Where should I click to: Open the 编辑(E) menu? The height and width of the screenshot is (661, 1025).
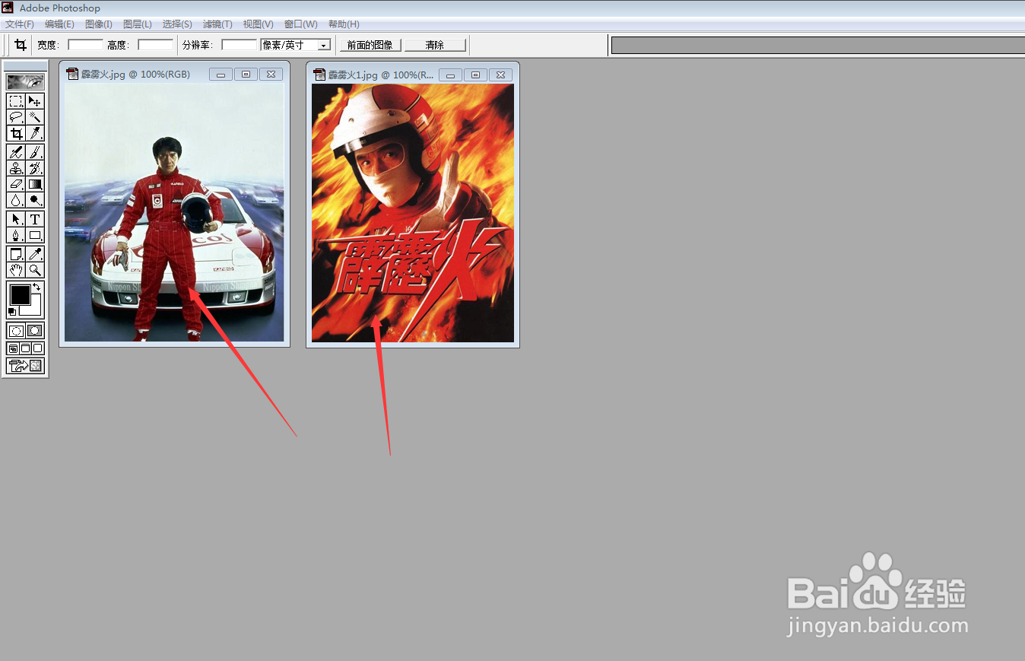click(x=59, y=24)
